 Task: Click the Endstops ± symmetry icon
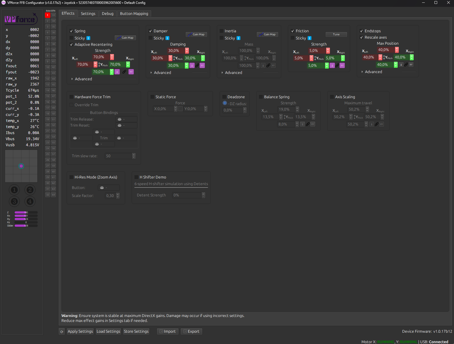click(401, 65)
